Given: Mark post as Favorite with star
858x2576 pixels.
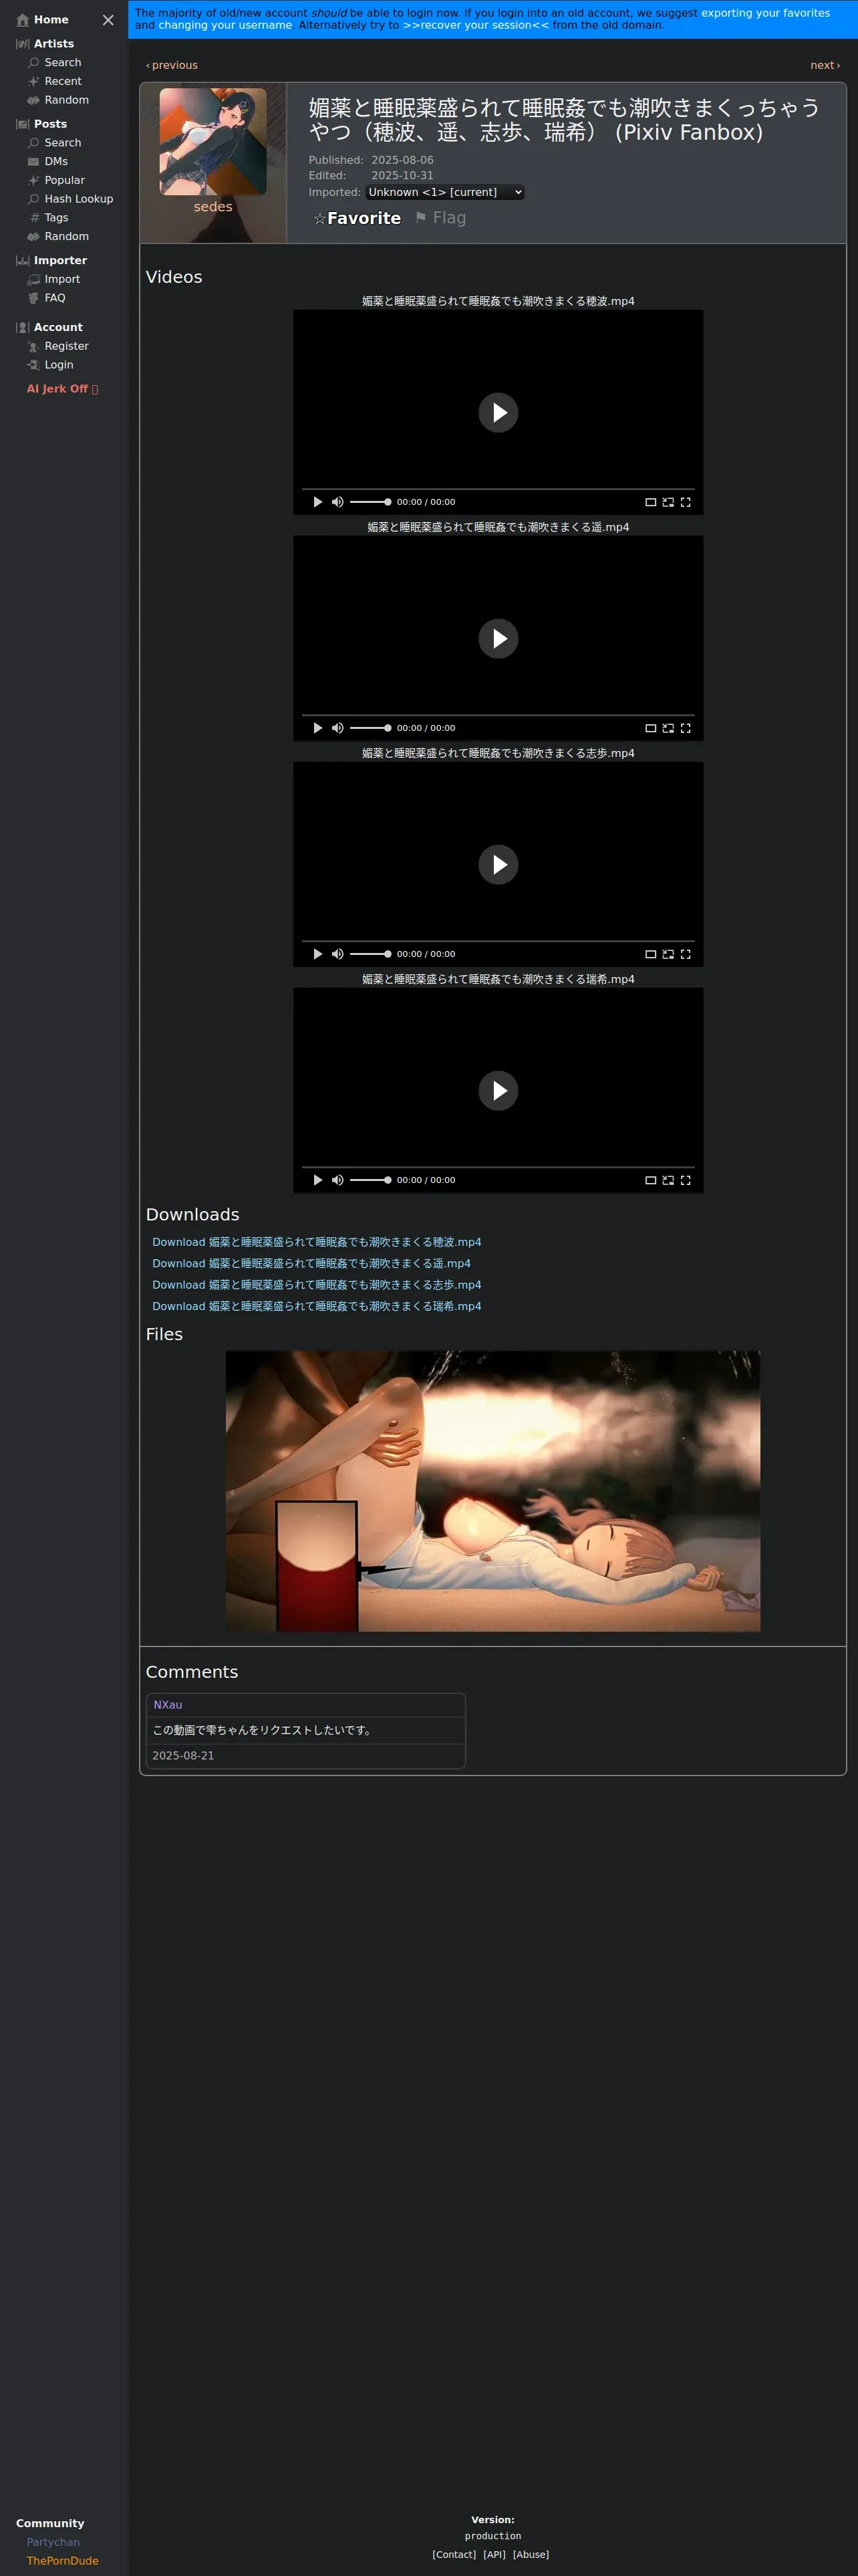Looking at the screenshot, I should click(x=357, y=218).
